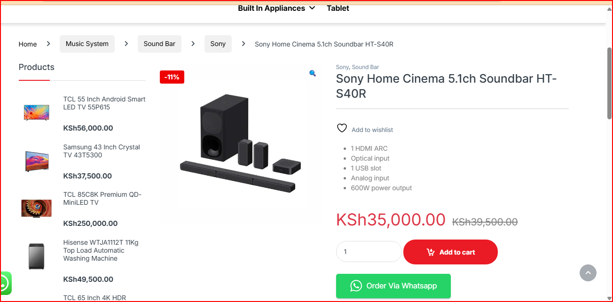Click the TCL 55 Inch TV thumbnail

tap(36, 113)
